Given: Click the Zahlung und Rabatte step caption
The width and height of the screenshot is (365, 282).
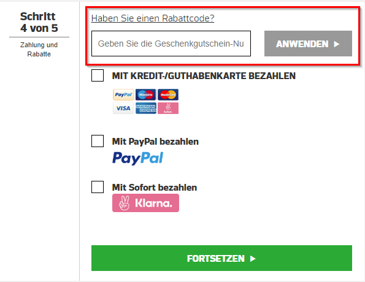Looking at the screenshot, I should tap(39, 49).
